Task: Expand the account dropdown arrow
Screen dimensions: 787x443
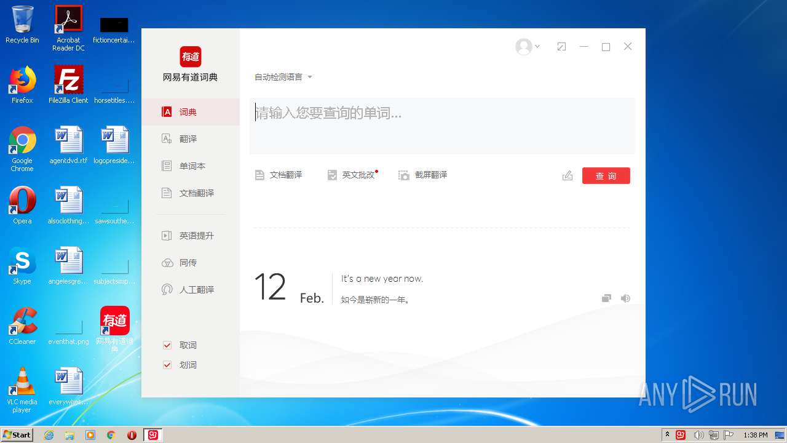Action: pyautogui.click(x=537, y=47)
